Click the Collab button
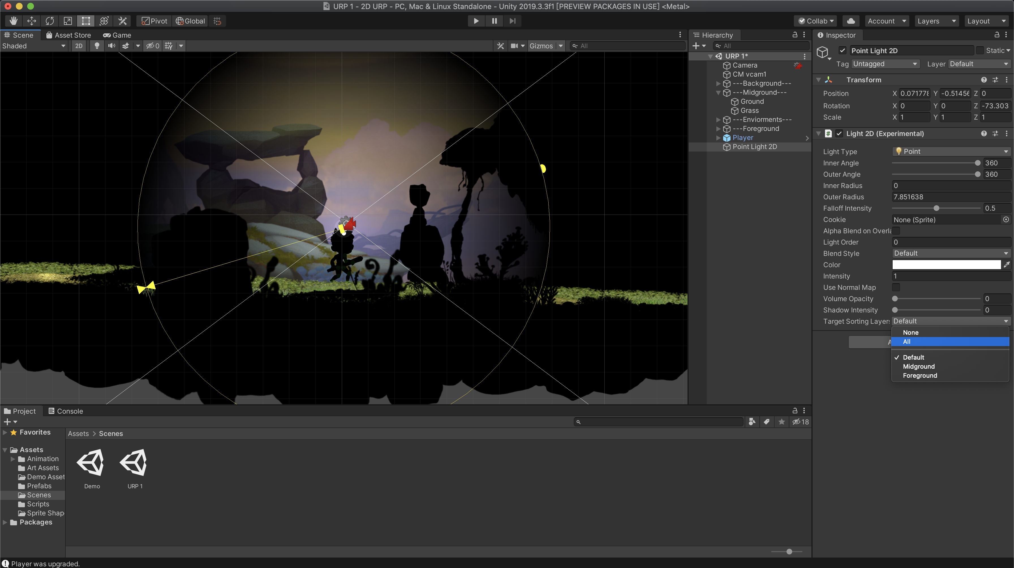This screenshot has width=1014, height=568. pyautogui.click(x=816, y=21)
